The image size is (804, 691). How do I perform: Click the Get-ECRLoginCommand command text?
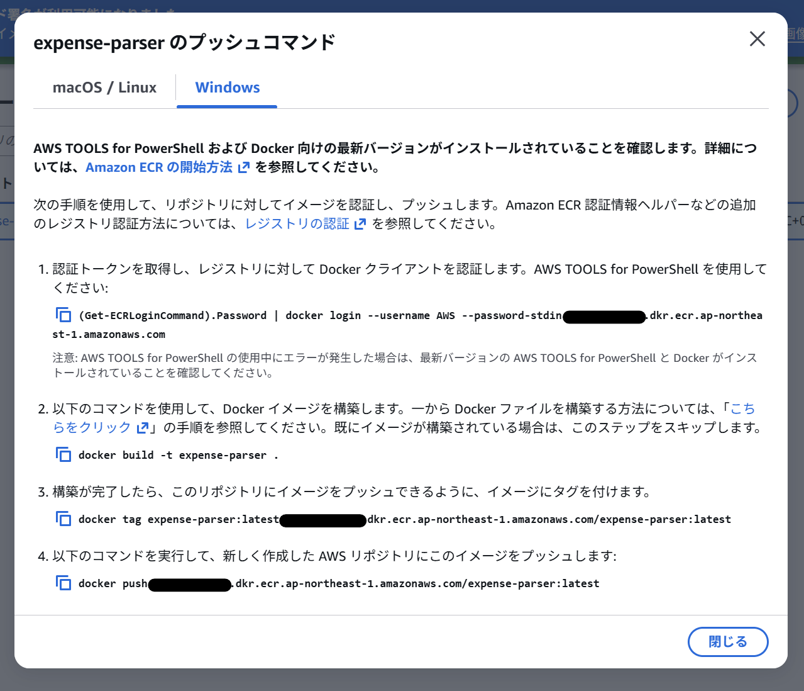pyautogui.click(x=407, y=325)
